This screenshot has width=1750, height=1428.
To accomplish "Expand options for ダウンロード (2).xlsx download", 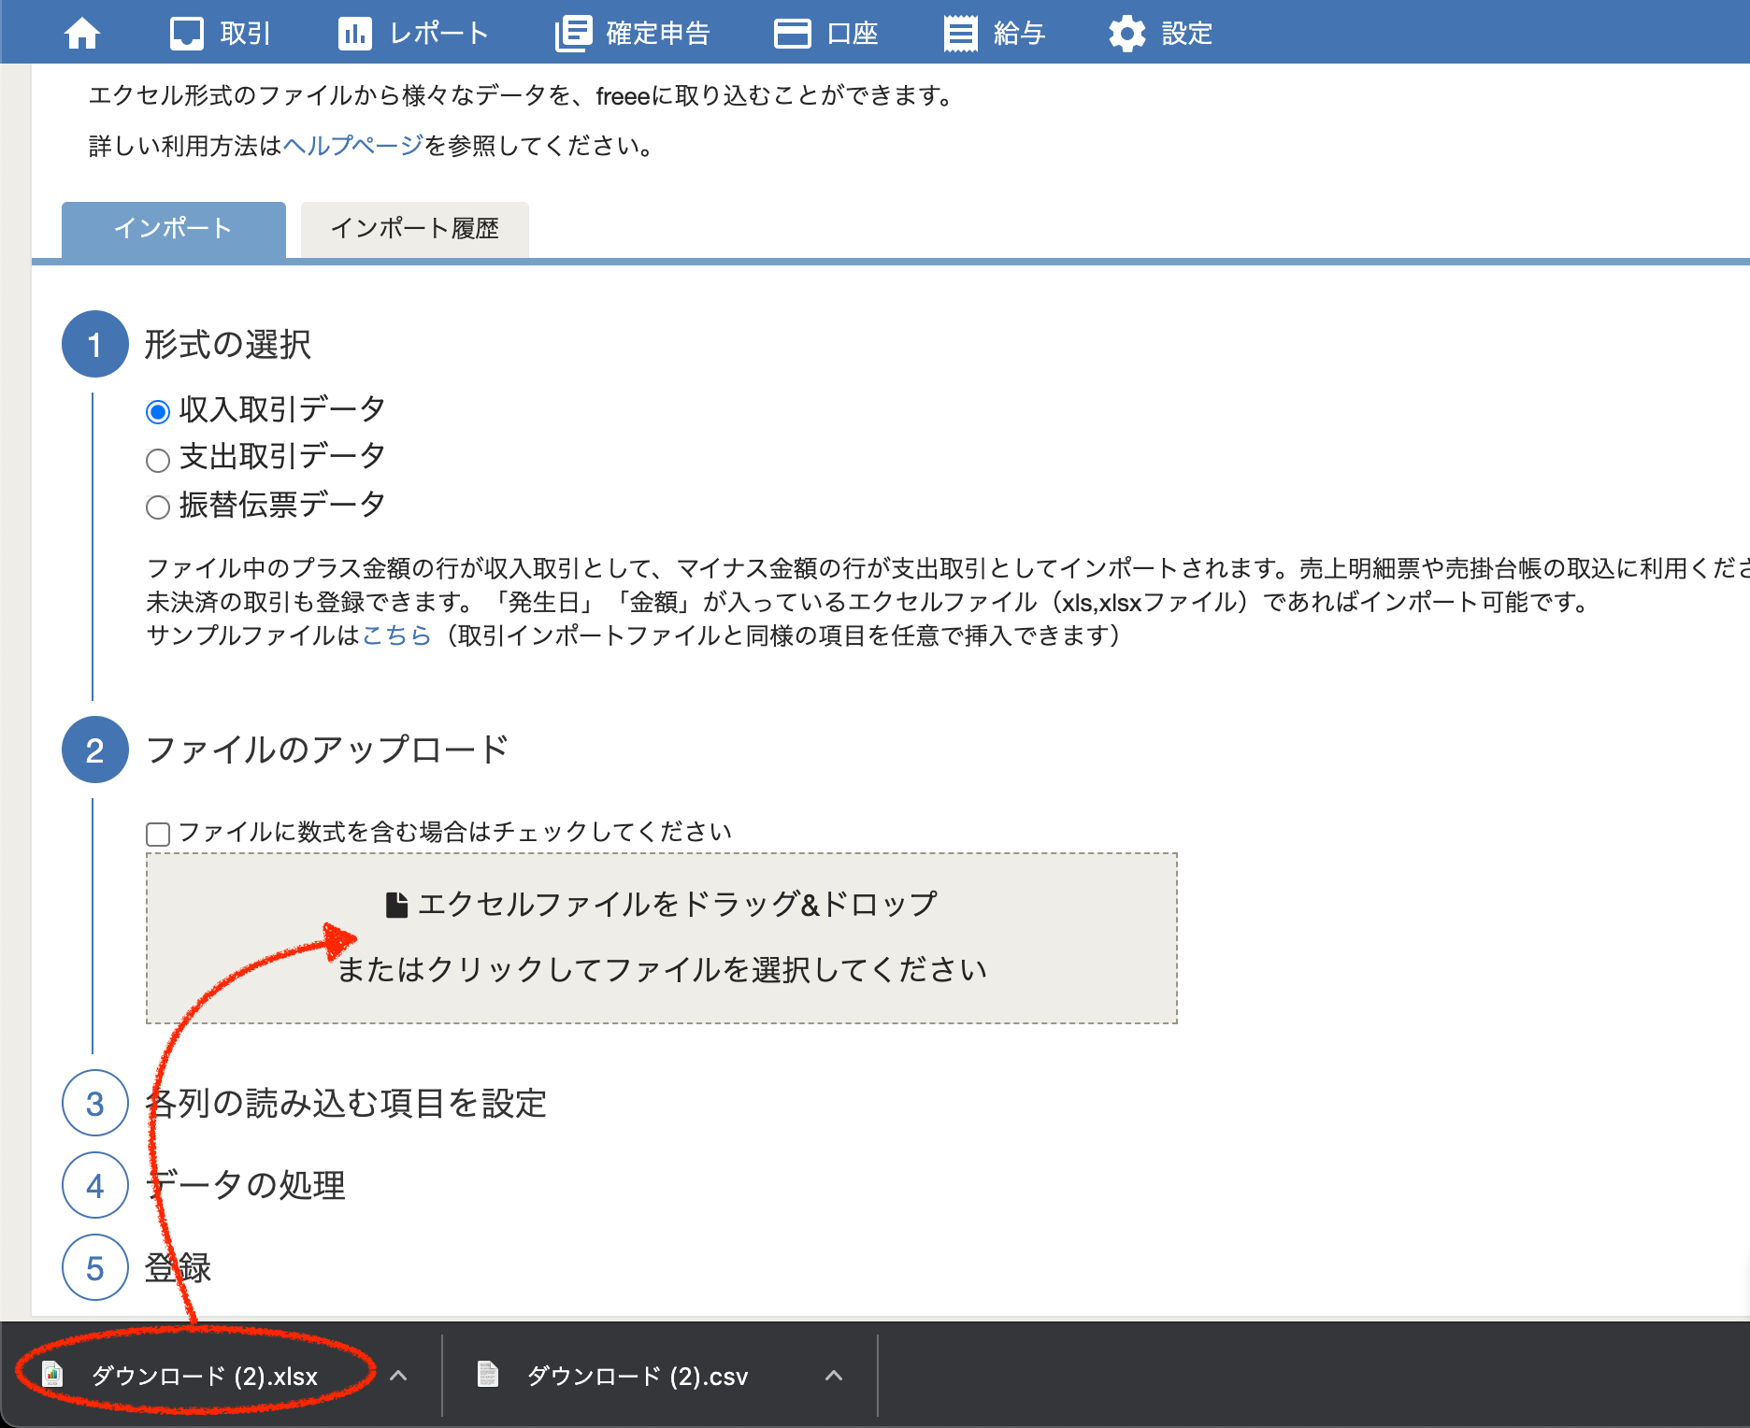I will tap(398, 1376).
